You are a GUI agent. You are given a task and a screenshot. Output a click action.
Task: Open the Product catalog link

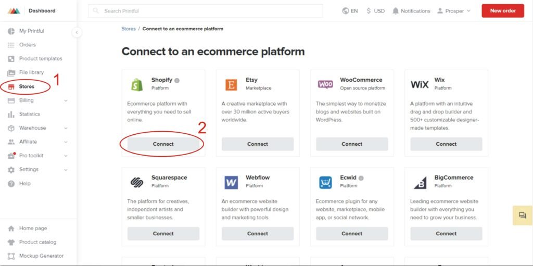37,242
